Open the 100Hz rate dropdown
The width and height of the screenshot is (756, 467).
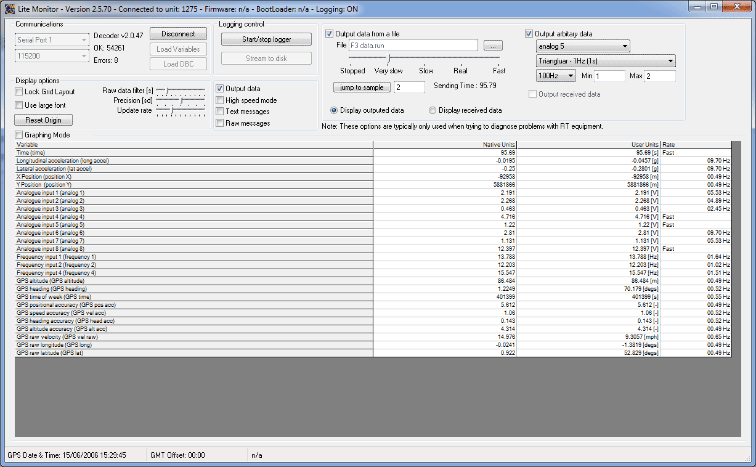[x=556, y=76]
